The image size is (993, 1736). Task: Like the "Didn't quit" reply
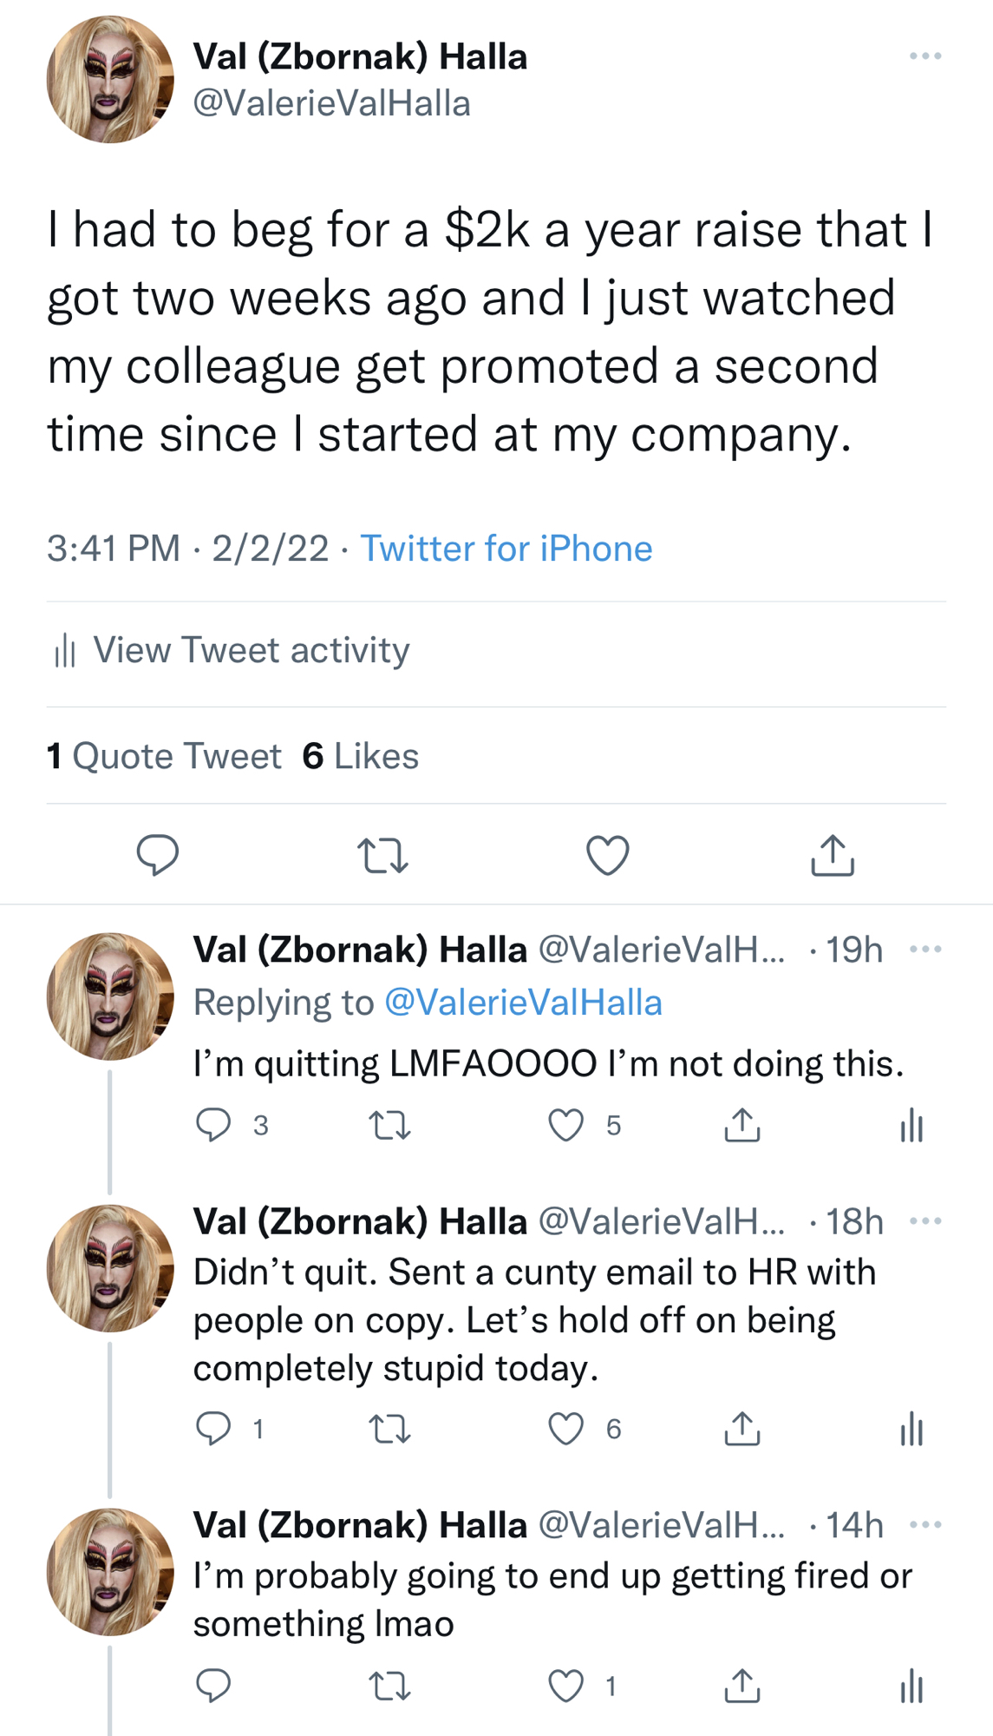click(x=566, y=1429)
